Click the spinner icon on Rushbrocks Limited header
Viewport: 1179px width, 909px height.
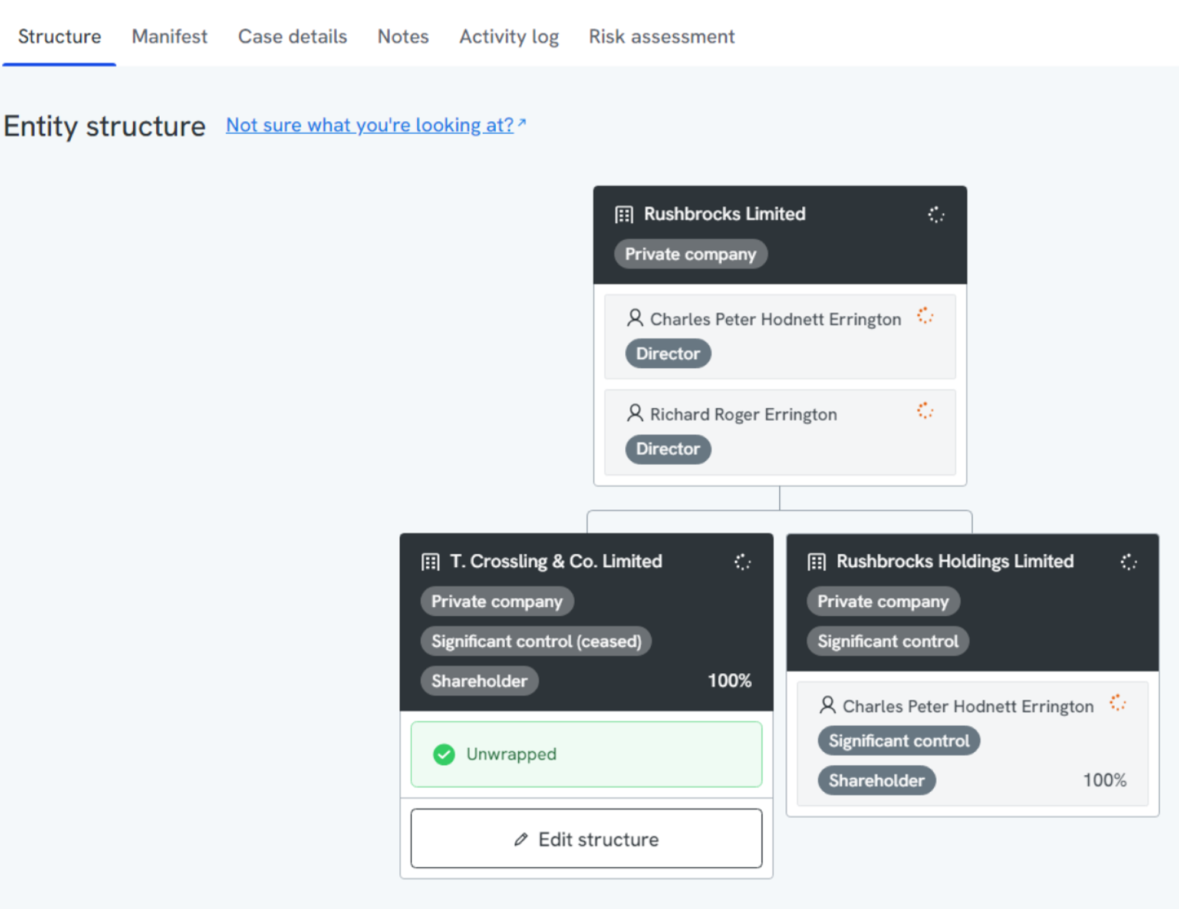(936, 214)
